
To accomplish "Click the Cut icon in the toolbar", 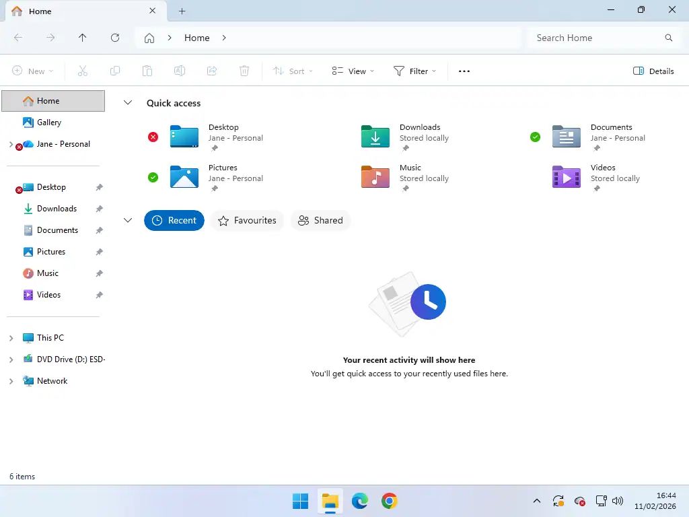I will [x=83, y=71].
